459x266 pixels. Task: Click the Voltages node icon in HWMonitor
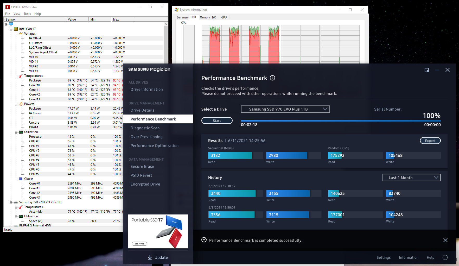coord(21,34)
